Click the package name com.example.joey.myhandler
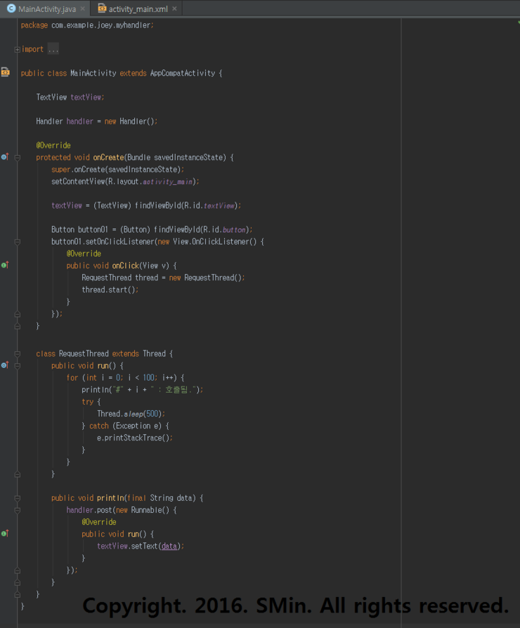The height and width of the screenshot is (628, 520). coord(101,25)
